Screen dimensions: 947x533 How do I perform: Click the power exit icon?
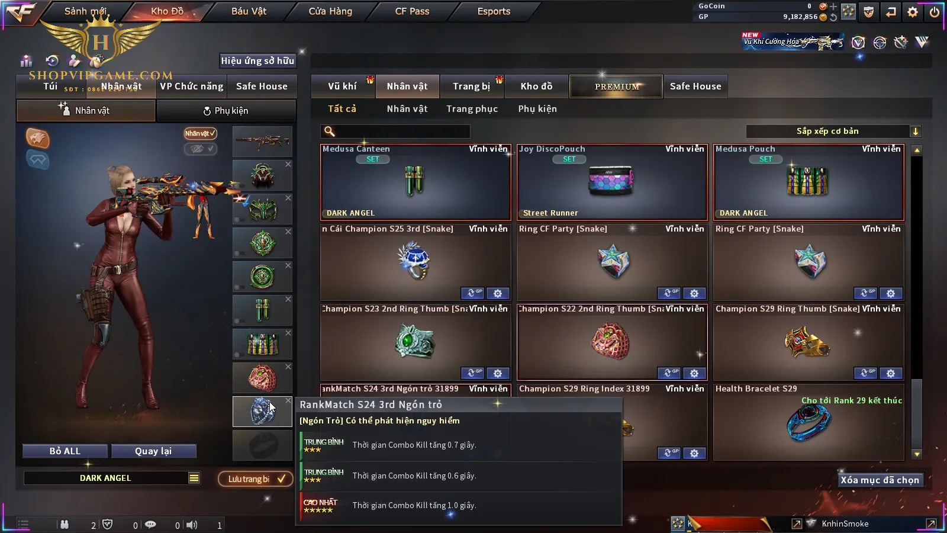[x=935, y=12]
